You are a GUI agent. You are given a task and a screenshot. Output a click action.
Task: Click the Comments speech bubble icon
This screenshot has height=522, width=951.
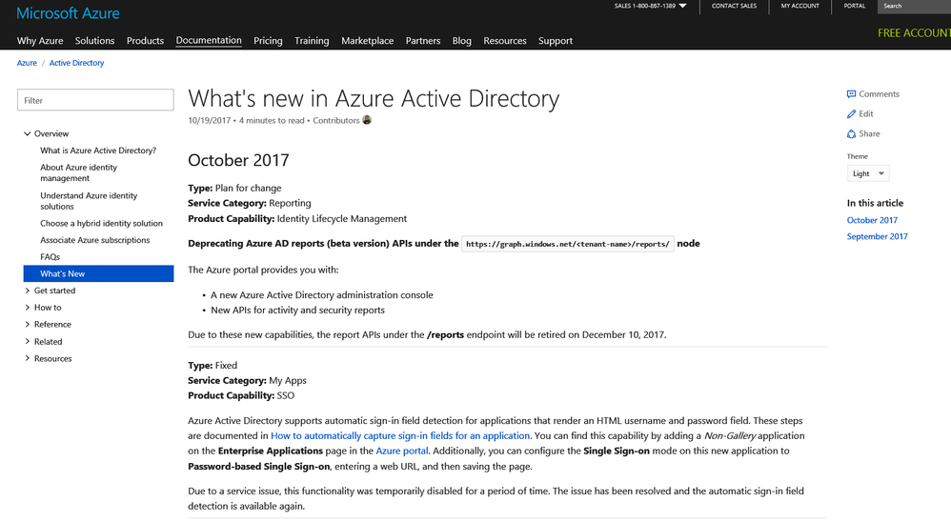[x=851, y=94]
